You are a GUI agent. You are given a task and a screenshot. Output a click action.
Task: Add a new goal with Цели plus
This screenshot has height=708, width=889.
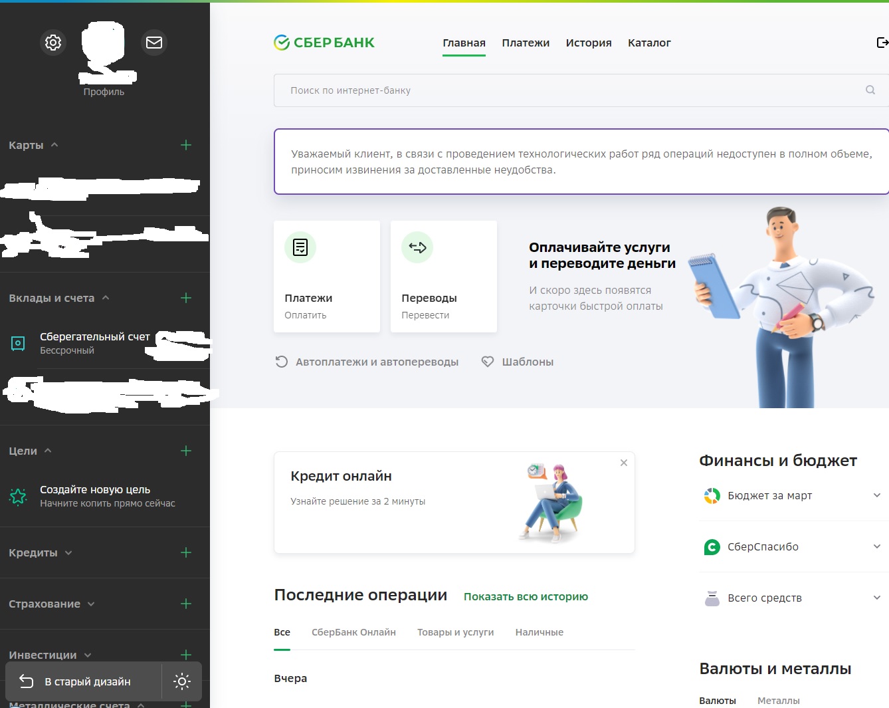[x=186, y=451]
